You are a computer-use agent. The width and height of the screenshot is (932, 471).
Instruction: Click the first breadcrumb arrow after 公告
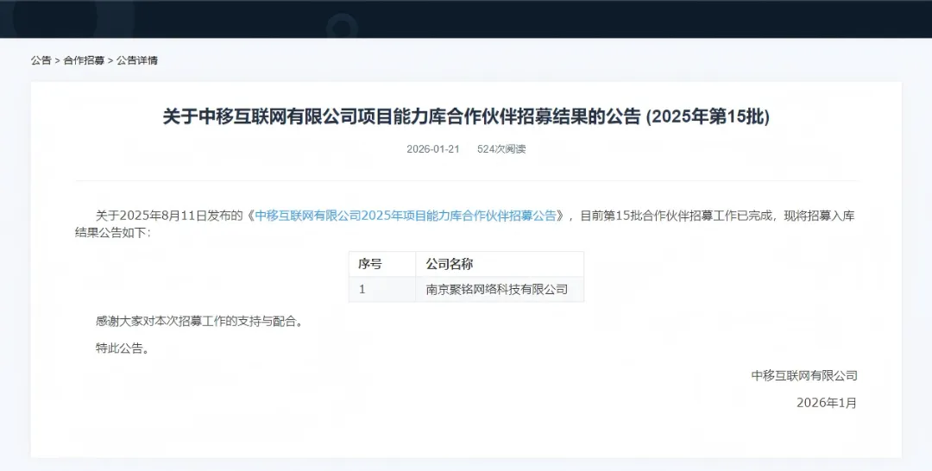58,60
